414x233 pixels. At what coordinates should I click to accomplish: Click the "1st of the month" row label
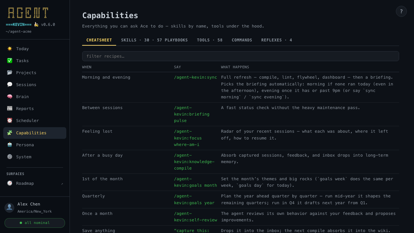click(x=103, y=179)
